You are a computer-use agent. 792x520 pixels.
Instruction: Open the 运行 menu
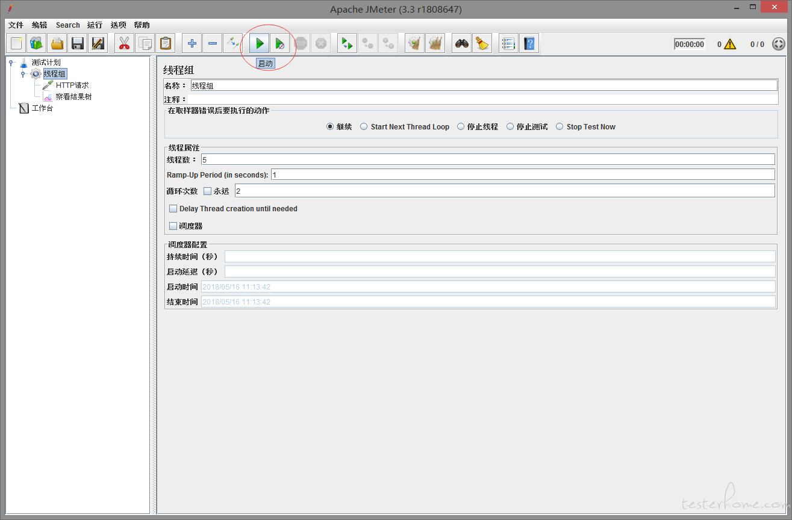95,25
